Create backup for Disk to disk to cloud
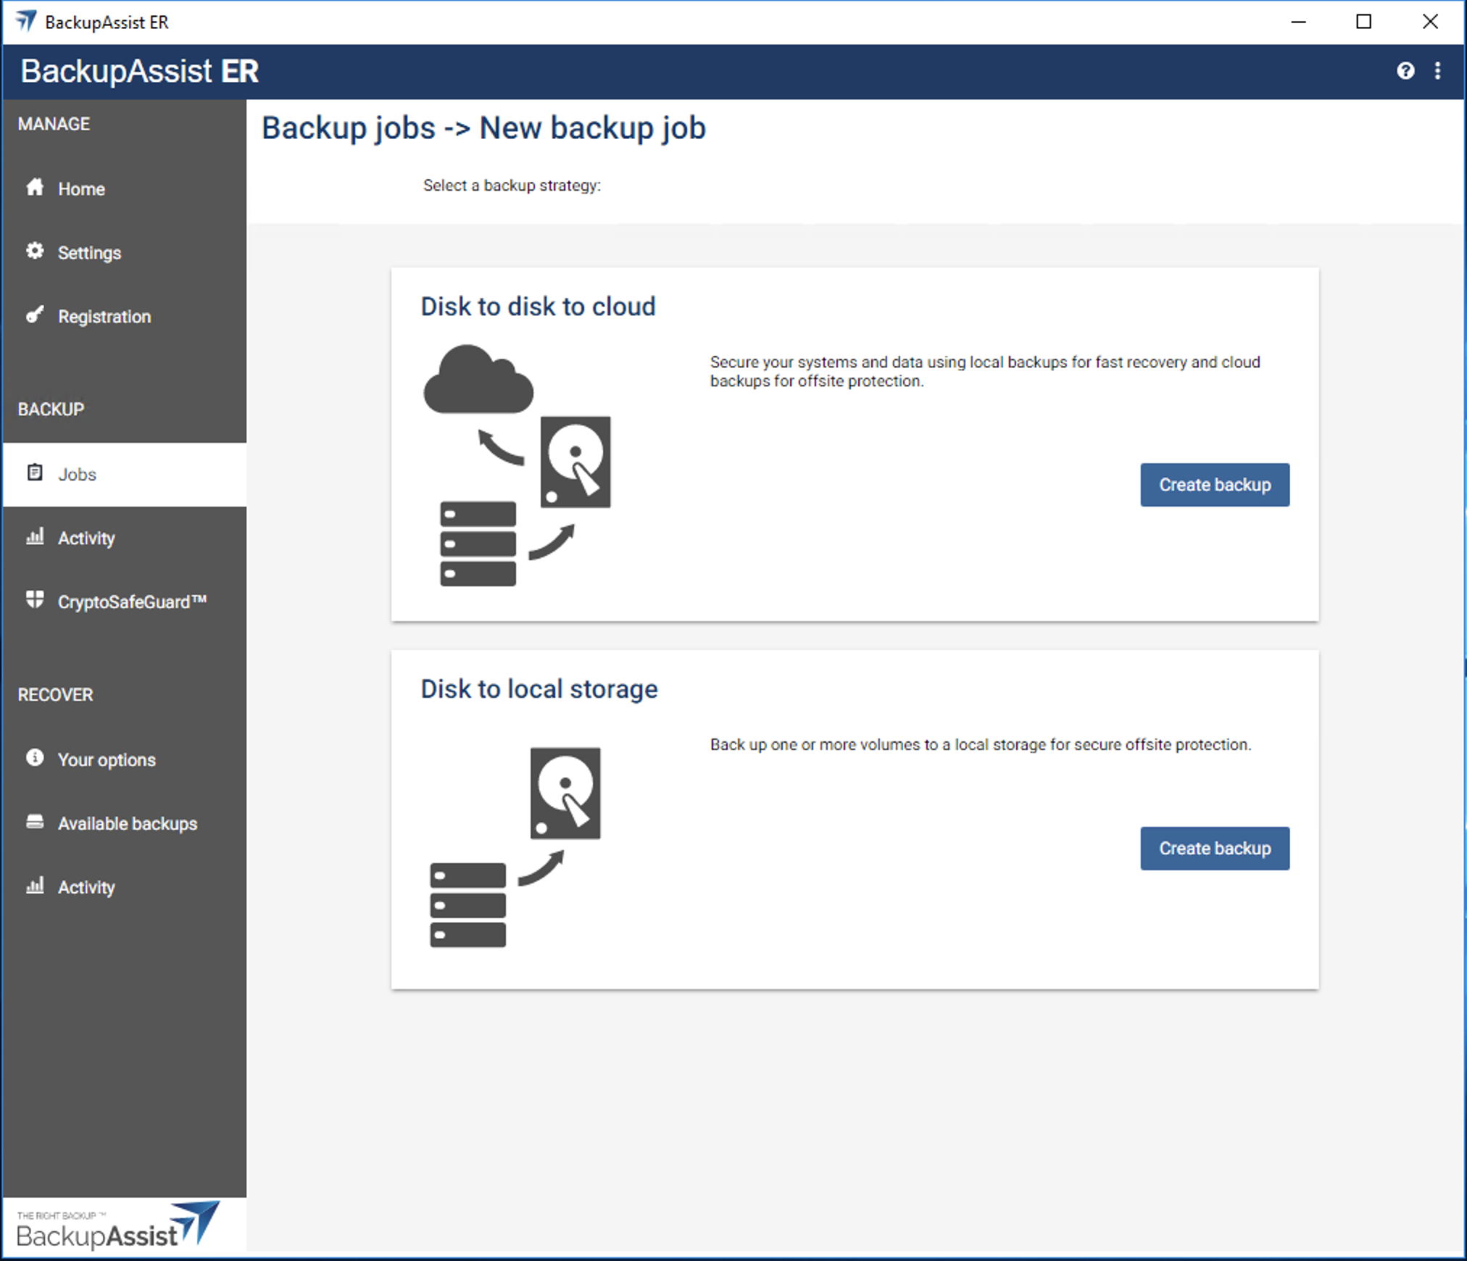 click(x=1215, y=485)
